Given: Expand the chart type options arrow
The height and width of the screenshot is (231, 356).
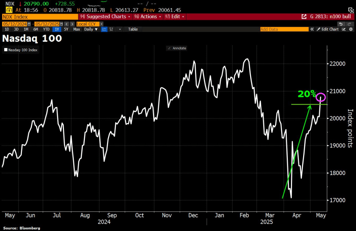Looking at the screenshot, I should 120,30.
